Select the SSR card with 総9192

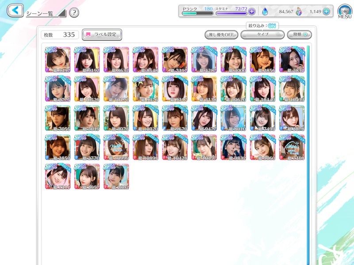(87, 60)
